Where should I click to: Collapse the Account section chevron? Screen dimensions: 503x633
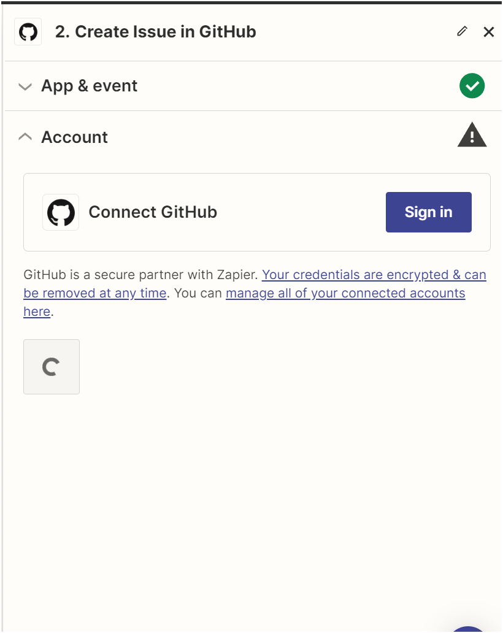pos(25,137)
